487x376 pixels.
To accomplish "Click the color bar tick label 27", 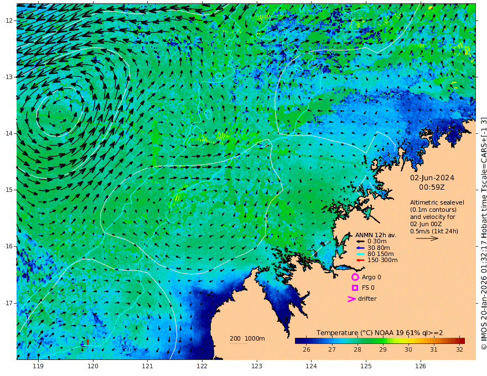I will tap(331, 349).
